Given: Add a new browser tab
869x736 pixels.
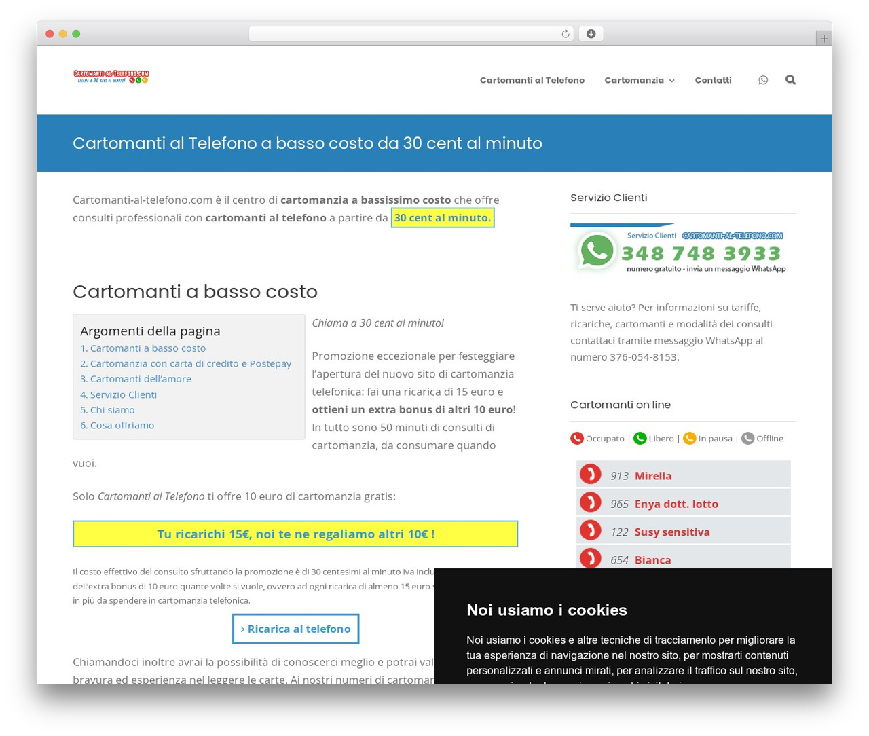Looking at the screenshot, I should click(824, 39).
